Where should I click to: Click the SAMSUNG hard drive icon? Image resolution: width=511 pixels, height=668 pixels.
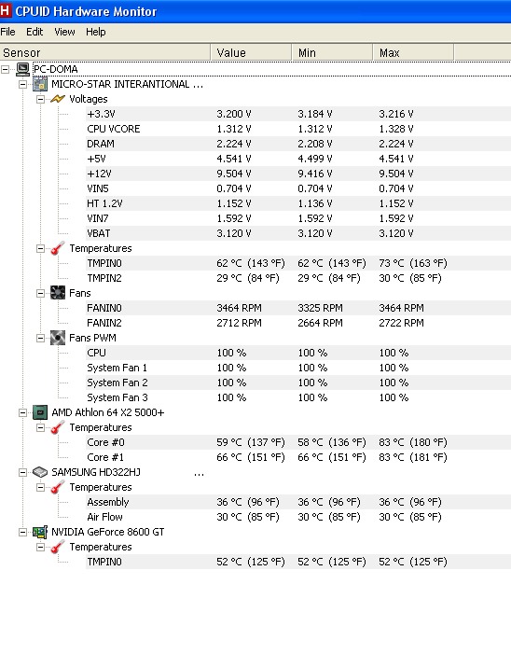pos(40,472)
